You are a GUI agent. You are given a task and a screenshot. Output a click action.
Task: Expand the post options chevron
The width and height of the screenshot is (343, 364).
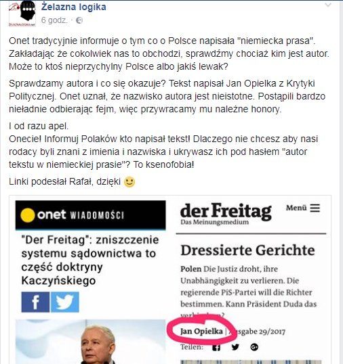pos(328,5)
